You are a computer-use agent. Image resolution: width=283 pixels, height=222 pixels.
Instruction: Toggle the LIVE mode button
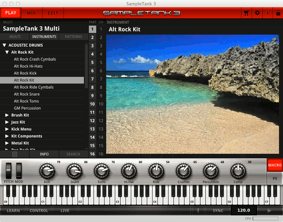tap(65, 210)
